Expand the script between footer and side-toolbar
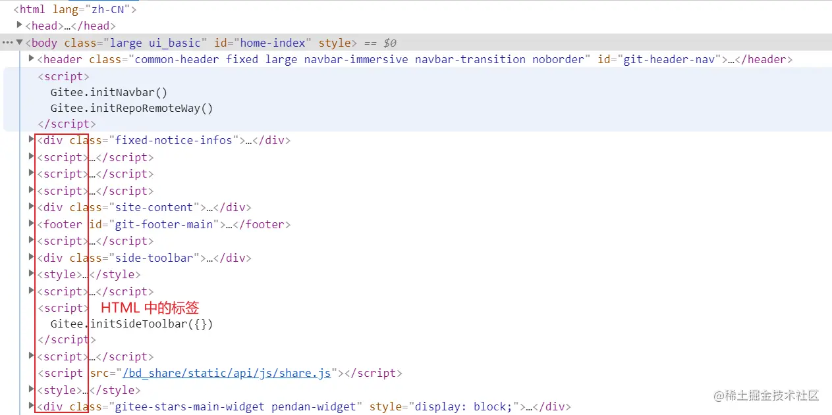 pyautogui.click(x=31, y=240)
